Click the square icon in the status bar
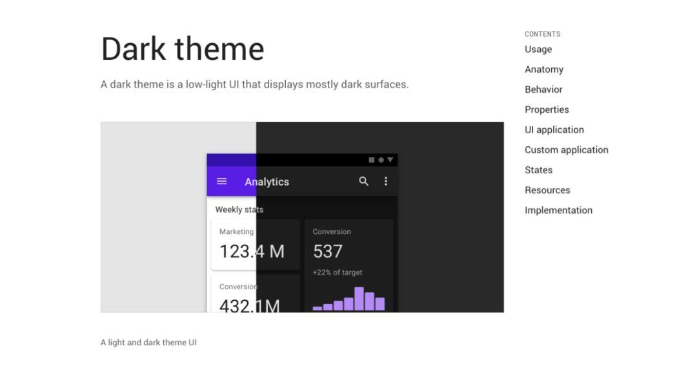This screenshot has height=391, width=697. (x=371, y=159)
